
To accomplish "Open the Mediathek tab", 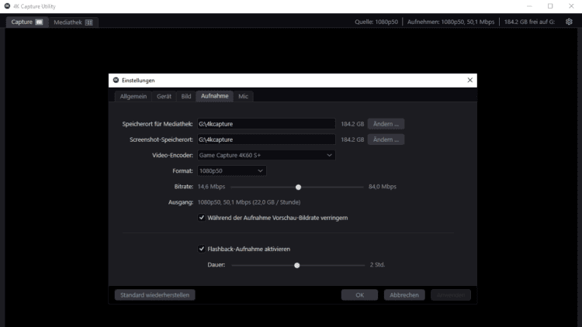I will [73, 22].
